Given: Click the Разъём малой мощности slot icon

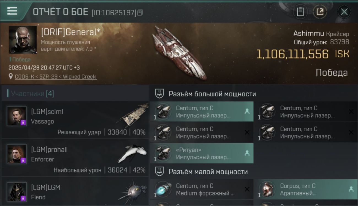Looking at the screenshot, I should click(159, 171).
